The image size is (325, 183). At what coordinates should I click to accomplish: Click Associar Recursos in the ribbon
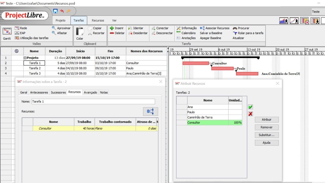click(215, 28)
